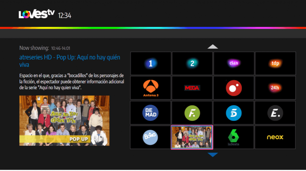
Task: Select the Energy E. channel
Action: point(275,113)
